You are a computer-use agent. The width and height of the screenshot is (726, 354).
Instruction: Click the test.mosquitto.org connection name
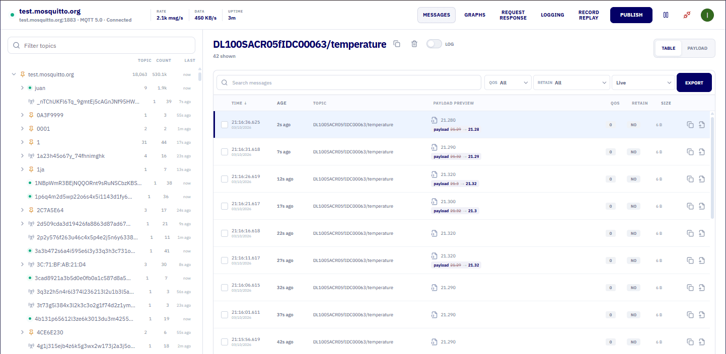pyautogui.click(x=50, y=11)
